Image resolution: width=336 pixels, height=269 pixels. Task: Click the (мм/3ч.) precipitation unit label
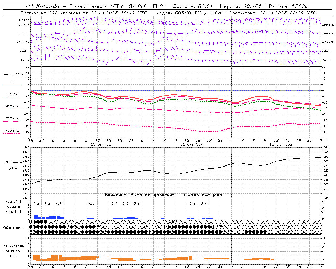point(14,201)
